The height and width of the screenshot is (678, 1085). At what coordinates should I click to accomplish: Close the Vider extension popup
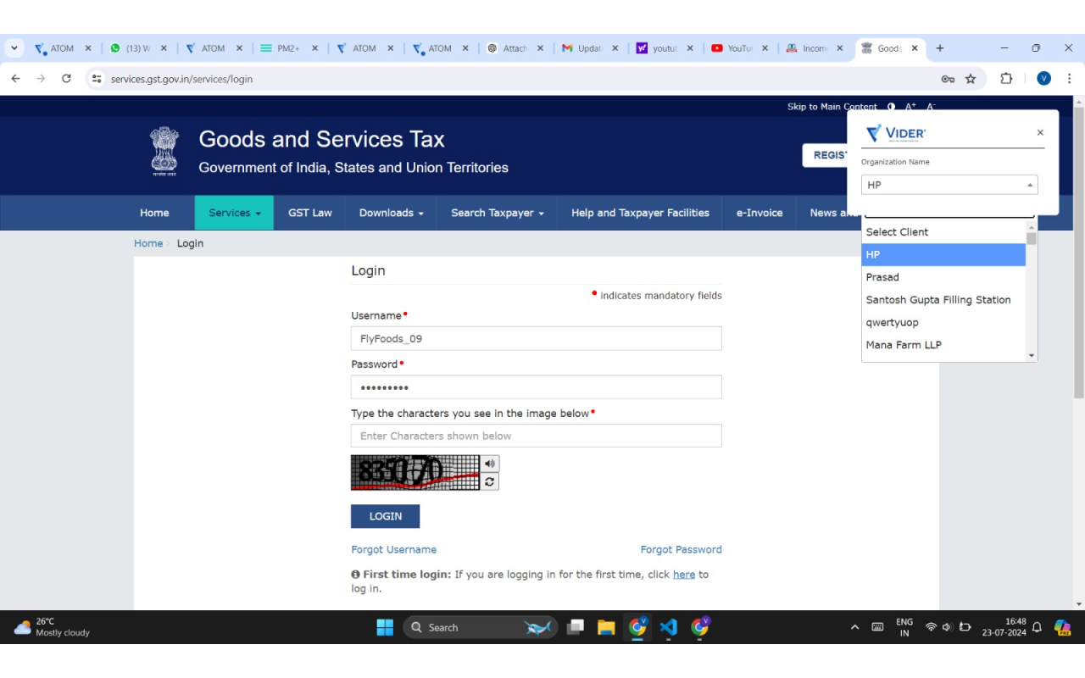coord(1040,133)
